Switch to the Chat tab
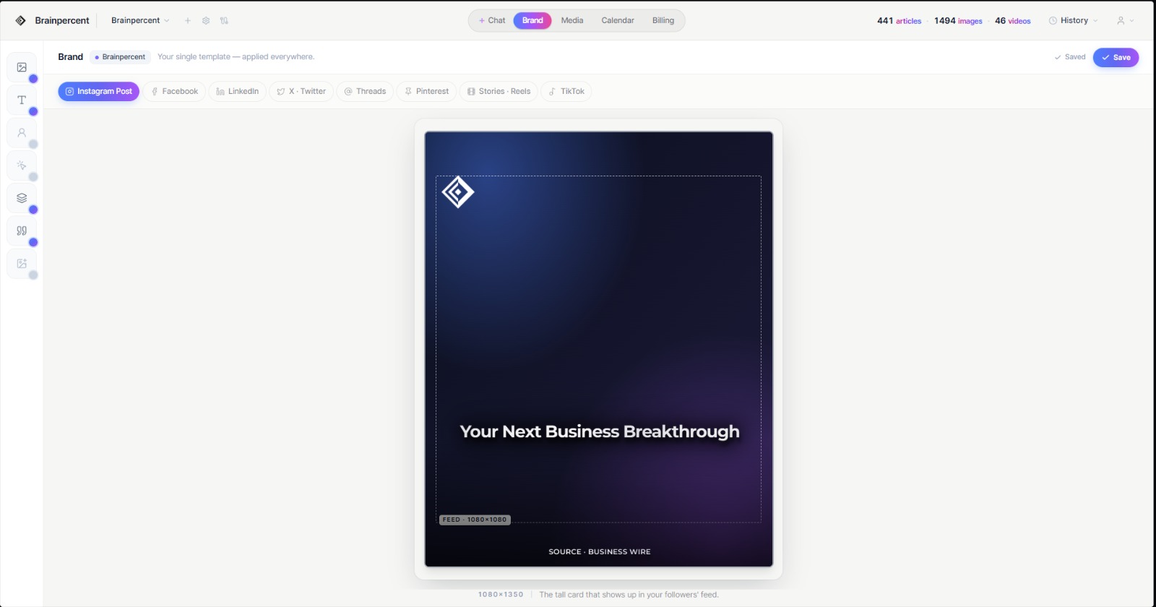The height and width of the screenshot is (607, 1156). point(492,20)
